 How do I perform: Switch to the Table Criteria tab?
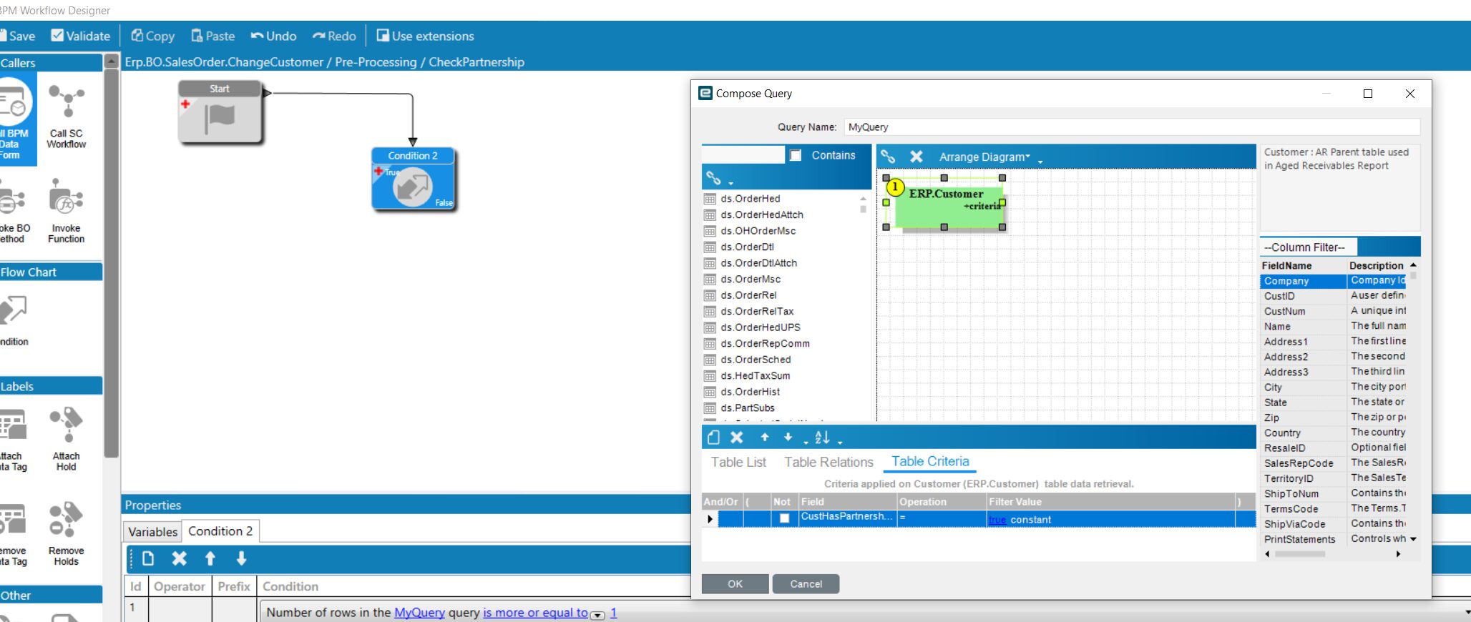coord(930,462)
